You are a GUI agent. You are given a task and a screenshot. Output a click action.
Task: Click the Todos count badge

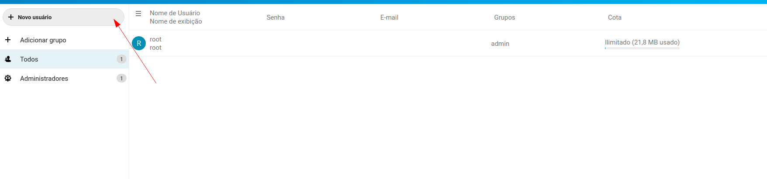click(121, 59)
